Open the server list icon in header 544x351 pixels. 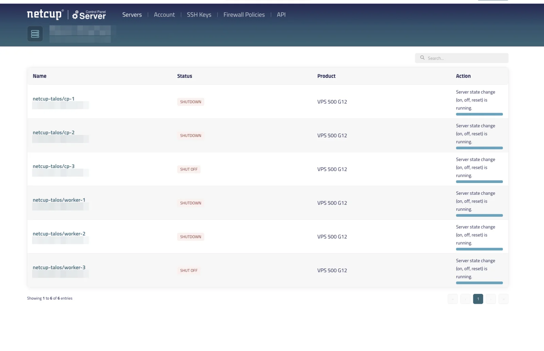(35, 34)
